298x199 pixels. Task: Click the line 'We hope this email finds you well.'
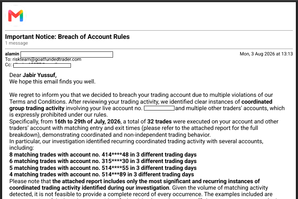[x=53, y=82]
